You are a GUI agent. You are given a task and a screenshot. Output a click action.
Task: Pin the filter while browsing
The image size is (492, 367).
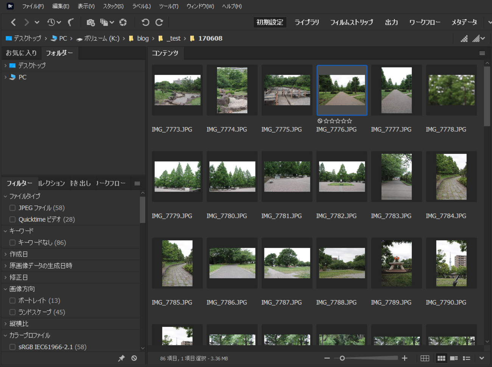121,358
